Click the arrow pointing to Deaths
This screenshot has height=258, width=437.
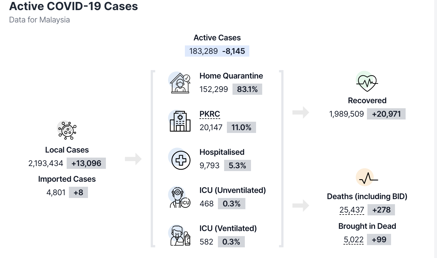pyautogui.click(x=301, y=206)
